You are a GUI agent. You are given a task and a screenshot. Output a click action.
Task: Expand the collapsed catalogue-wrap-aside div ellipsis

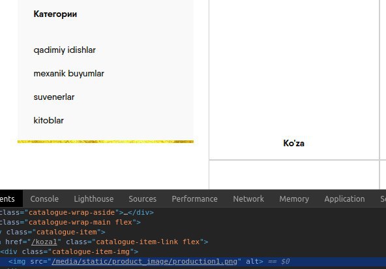click(126, 213)
